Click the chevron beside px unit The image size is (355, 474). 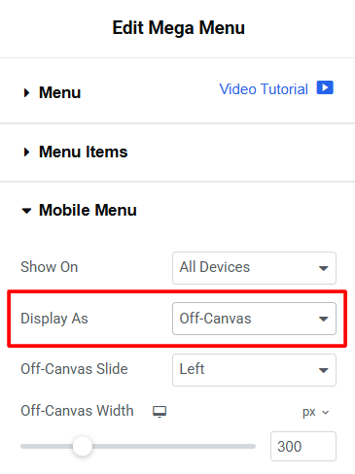pos(325,412)
